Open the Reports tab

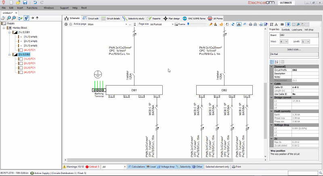click(154, 19)
